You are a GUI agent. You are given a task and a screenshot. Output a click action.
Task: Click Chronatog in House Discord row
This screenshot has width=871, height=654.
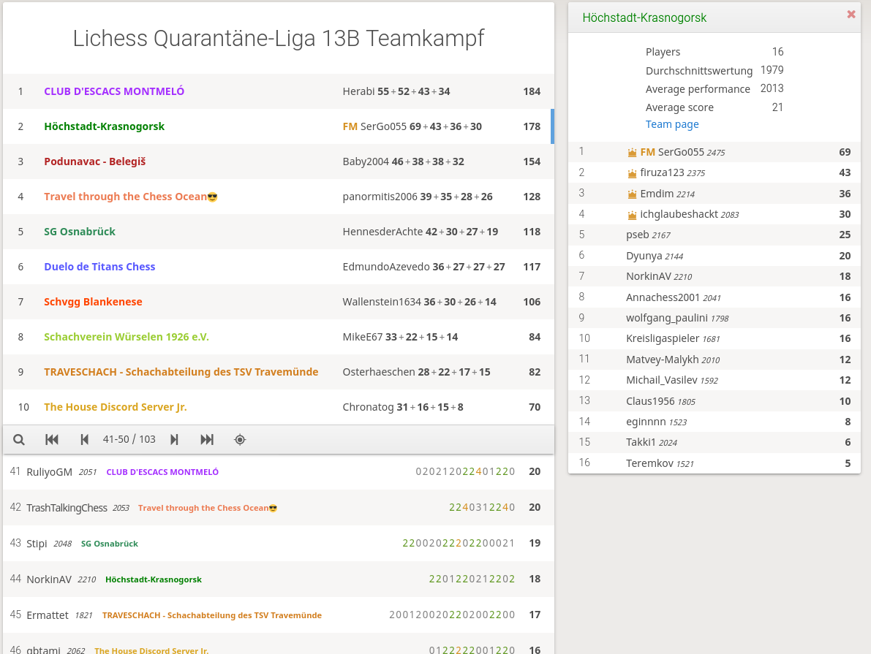tap(368, 407)
